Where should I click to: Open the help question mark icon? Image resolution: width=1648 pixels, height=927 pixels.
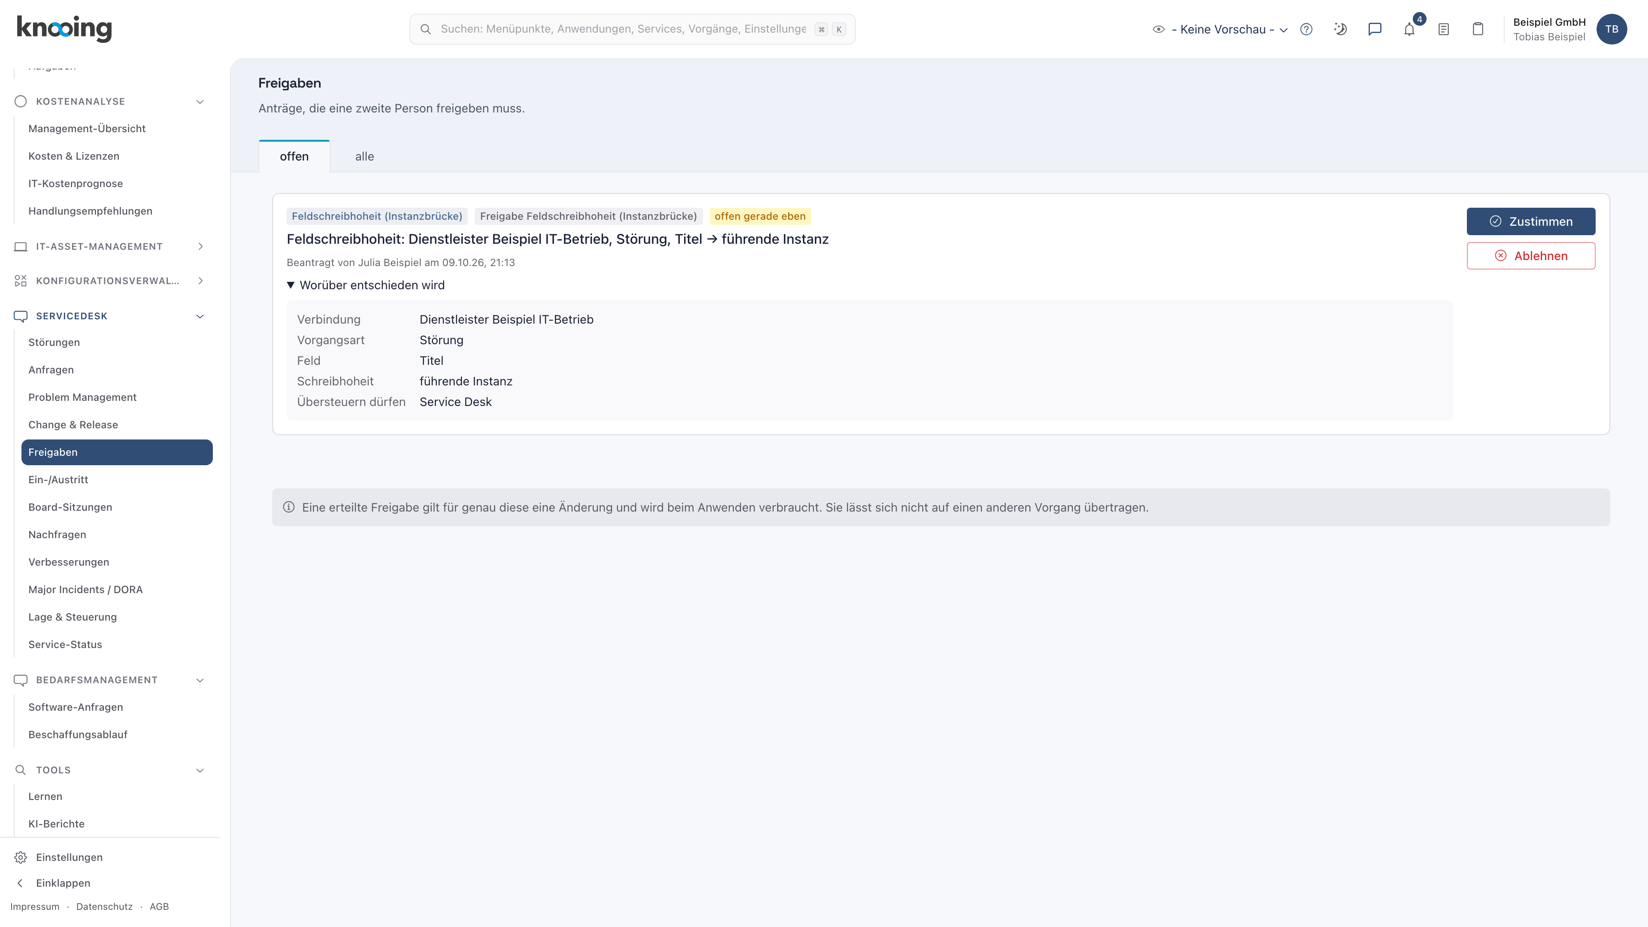[x=1306, y=30]
